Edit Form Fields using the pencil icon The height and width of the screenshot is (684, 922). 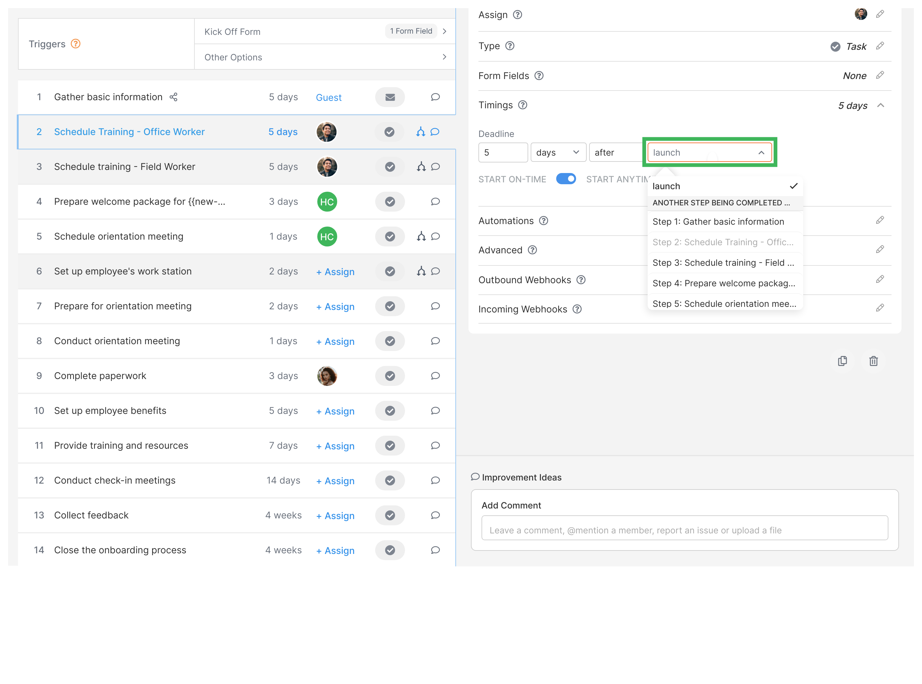pos(880,75)
